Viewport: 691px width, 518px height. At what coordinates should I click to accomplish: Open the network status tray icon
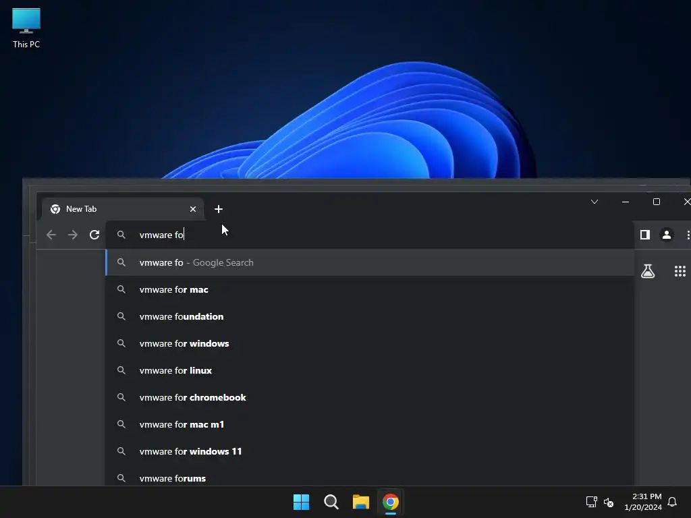pos(591,502)
